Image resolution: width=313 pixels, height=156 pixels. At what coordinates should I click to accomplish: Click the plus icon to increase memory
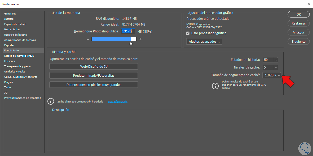point(140,39)
